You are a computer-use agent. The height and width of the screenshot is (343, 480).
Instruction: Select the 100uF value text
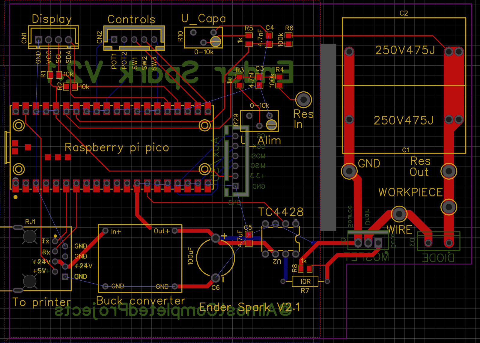point(190,256)
